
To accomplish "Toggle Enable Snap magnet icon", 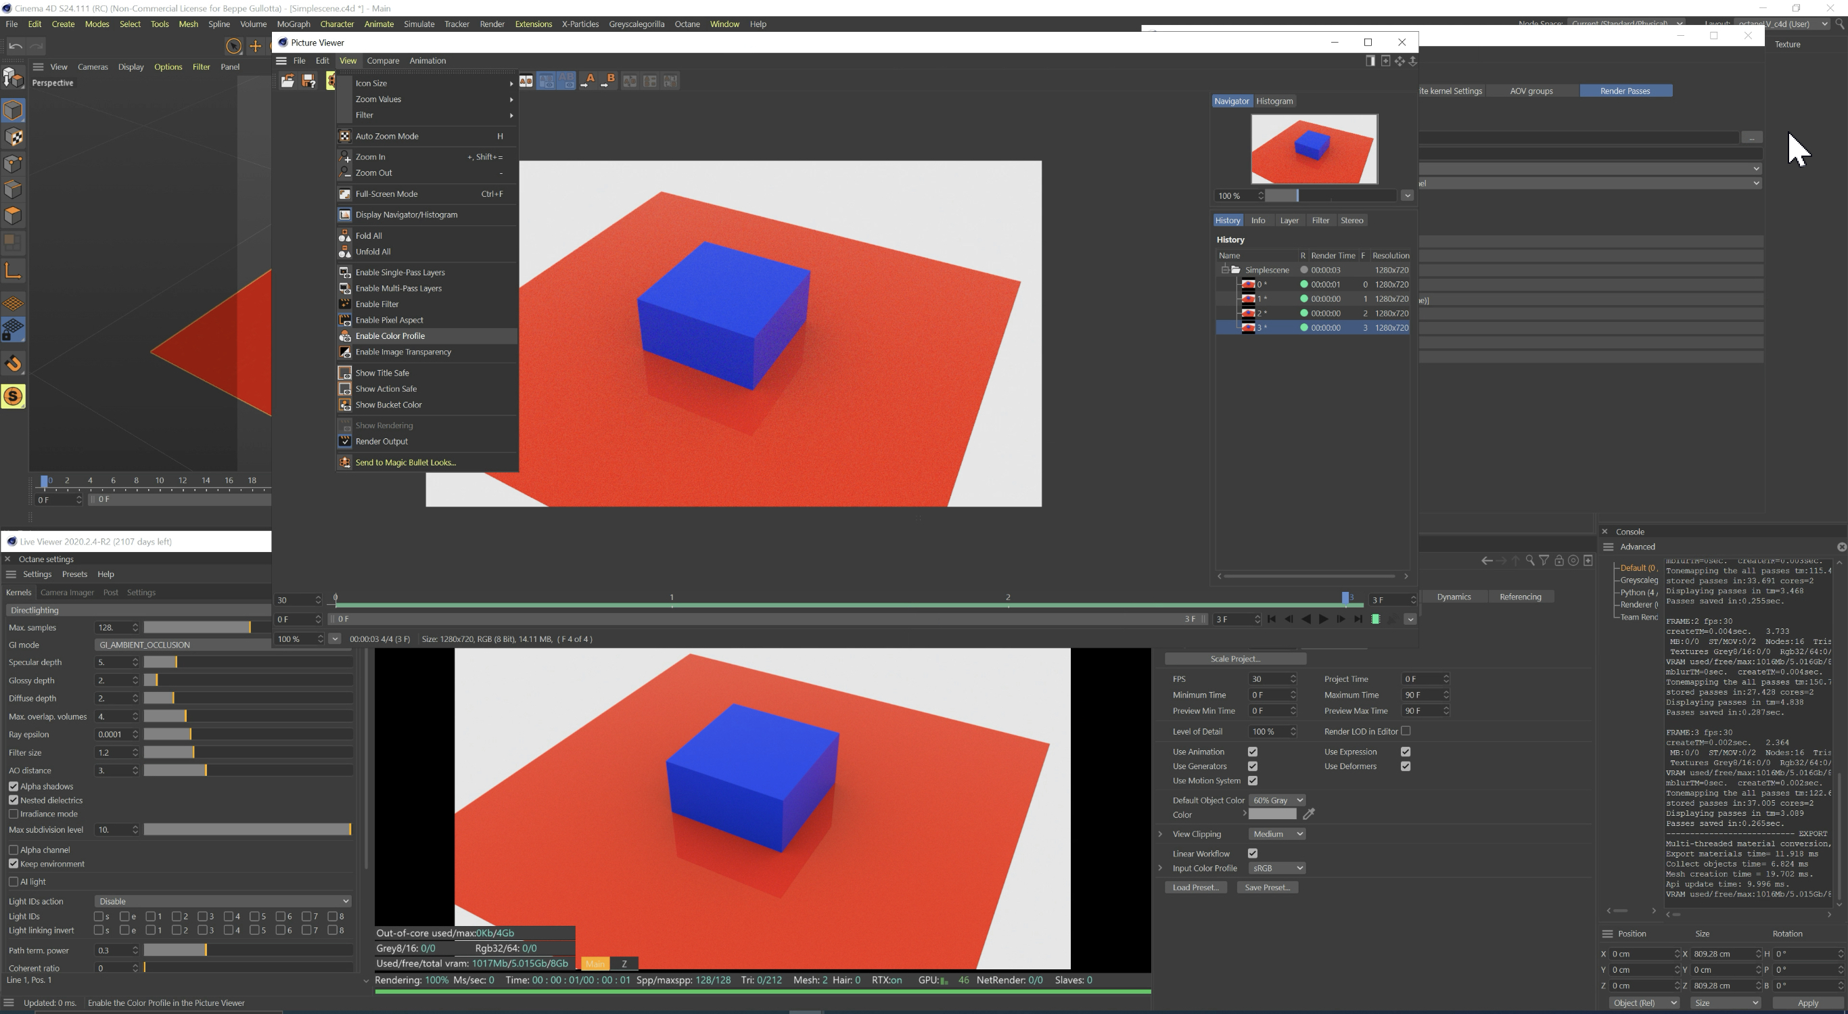I will pyautogui.click(x=13, y=363).
